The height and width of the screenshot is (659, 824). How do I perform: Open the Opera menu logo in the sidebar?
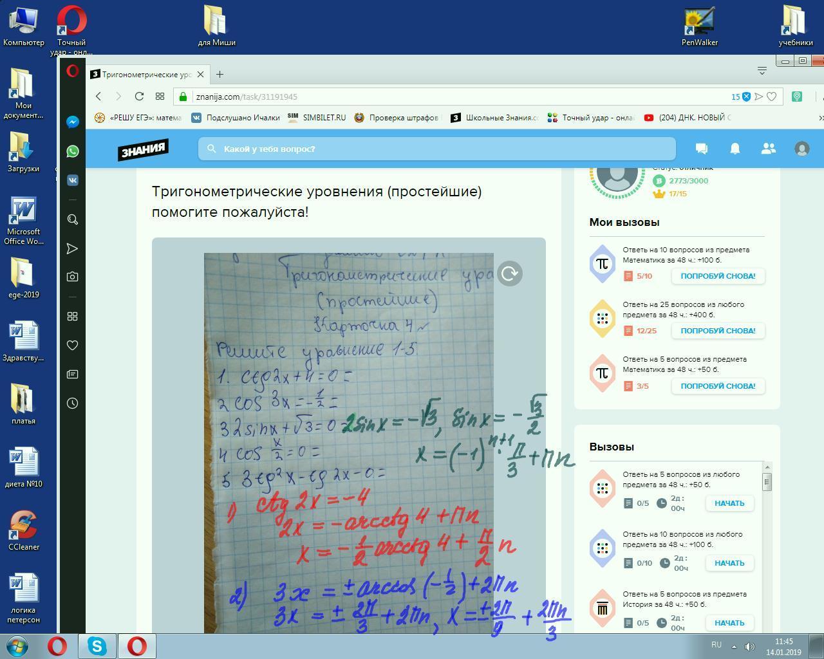(x=73, y=71)
